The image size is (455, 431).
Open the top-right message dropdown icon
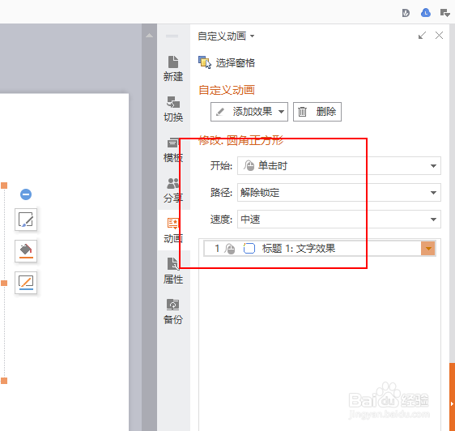click(444, 13)
